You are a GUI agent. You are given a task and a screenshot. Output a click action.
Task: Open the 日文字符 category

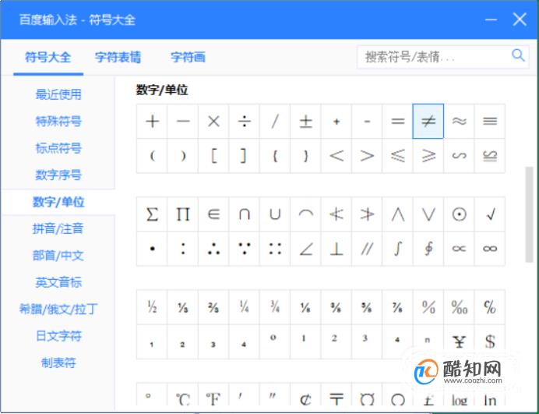pos(58,335)
